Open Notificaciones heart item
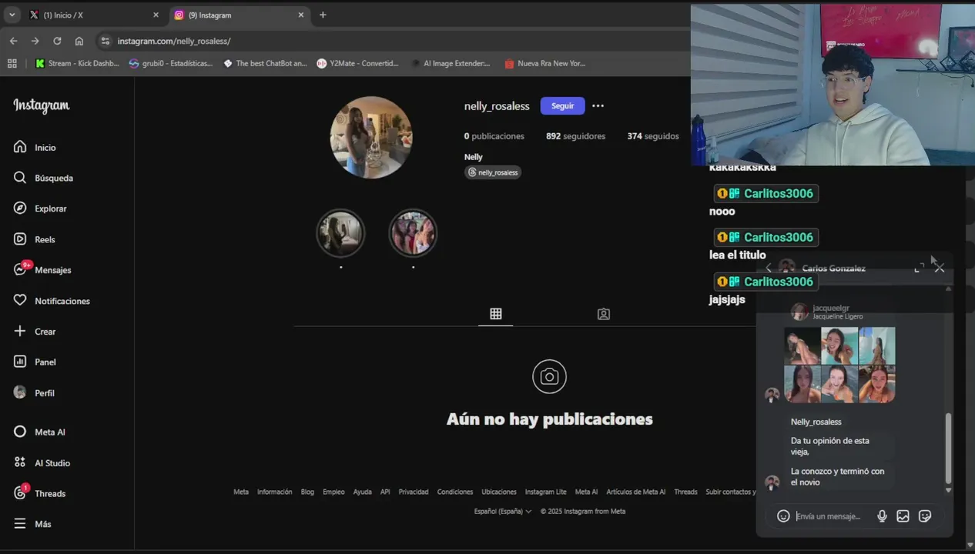Viewport: 975px width, 554px height. 52,301
